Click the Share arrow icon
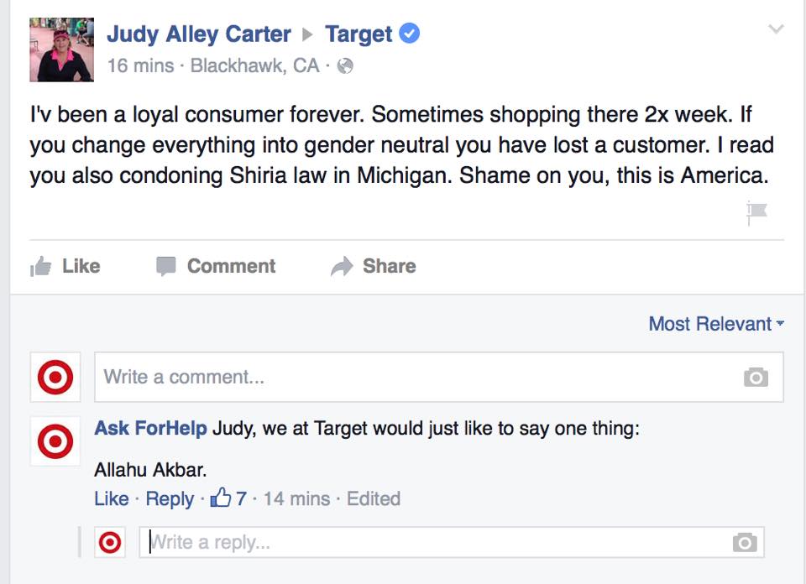The height and width of the screenshot is (584, 806). (343, 266)
